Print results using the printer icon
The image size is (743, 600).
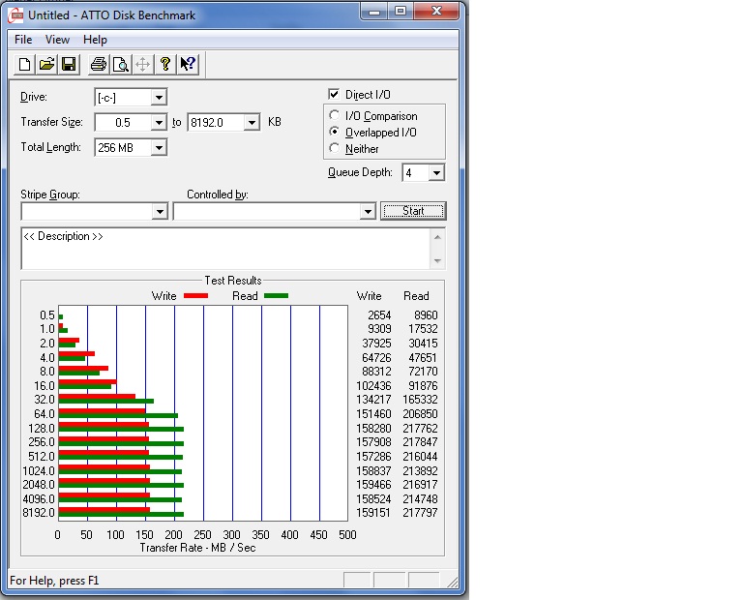(x=99, y=65)
